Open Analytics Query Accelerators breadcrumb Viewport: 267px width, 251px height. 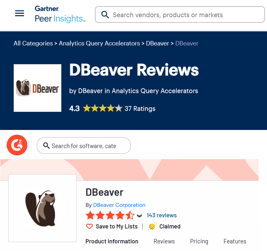99,44
